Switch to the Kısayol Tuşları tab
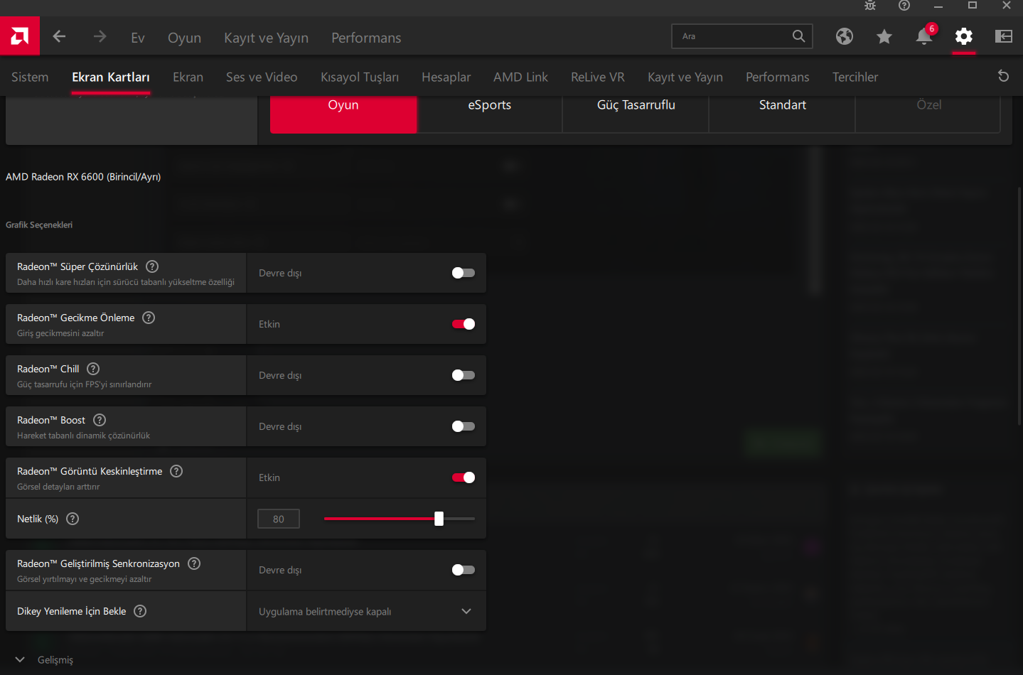 (360, 77)
